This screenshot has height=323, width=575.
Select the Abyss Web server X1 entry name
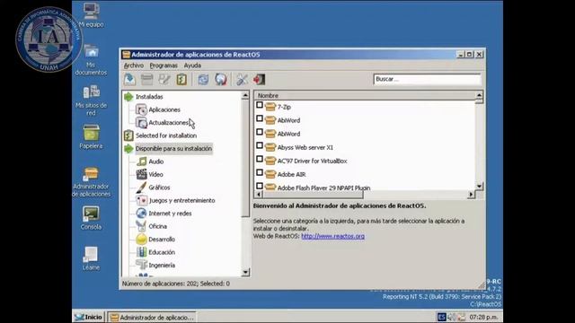(x=305, y=147)
